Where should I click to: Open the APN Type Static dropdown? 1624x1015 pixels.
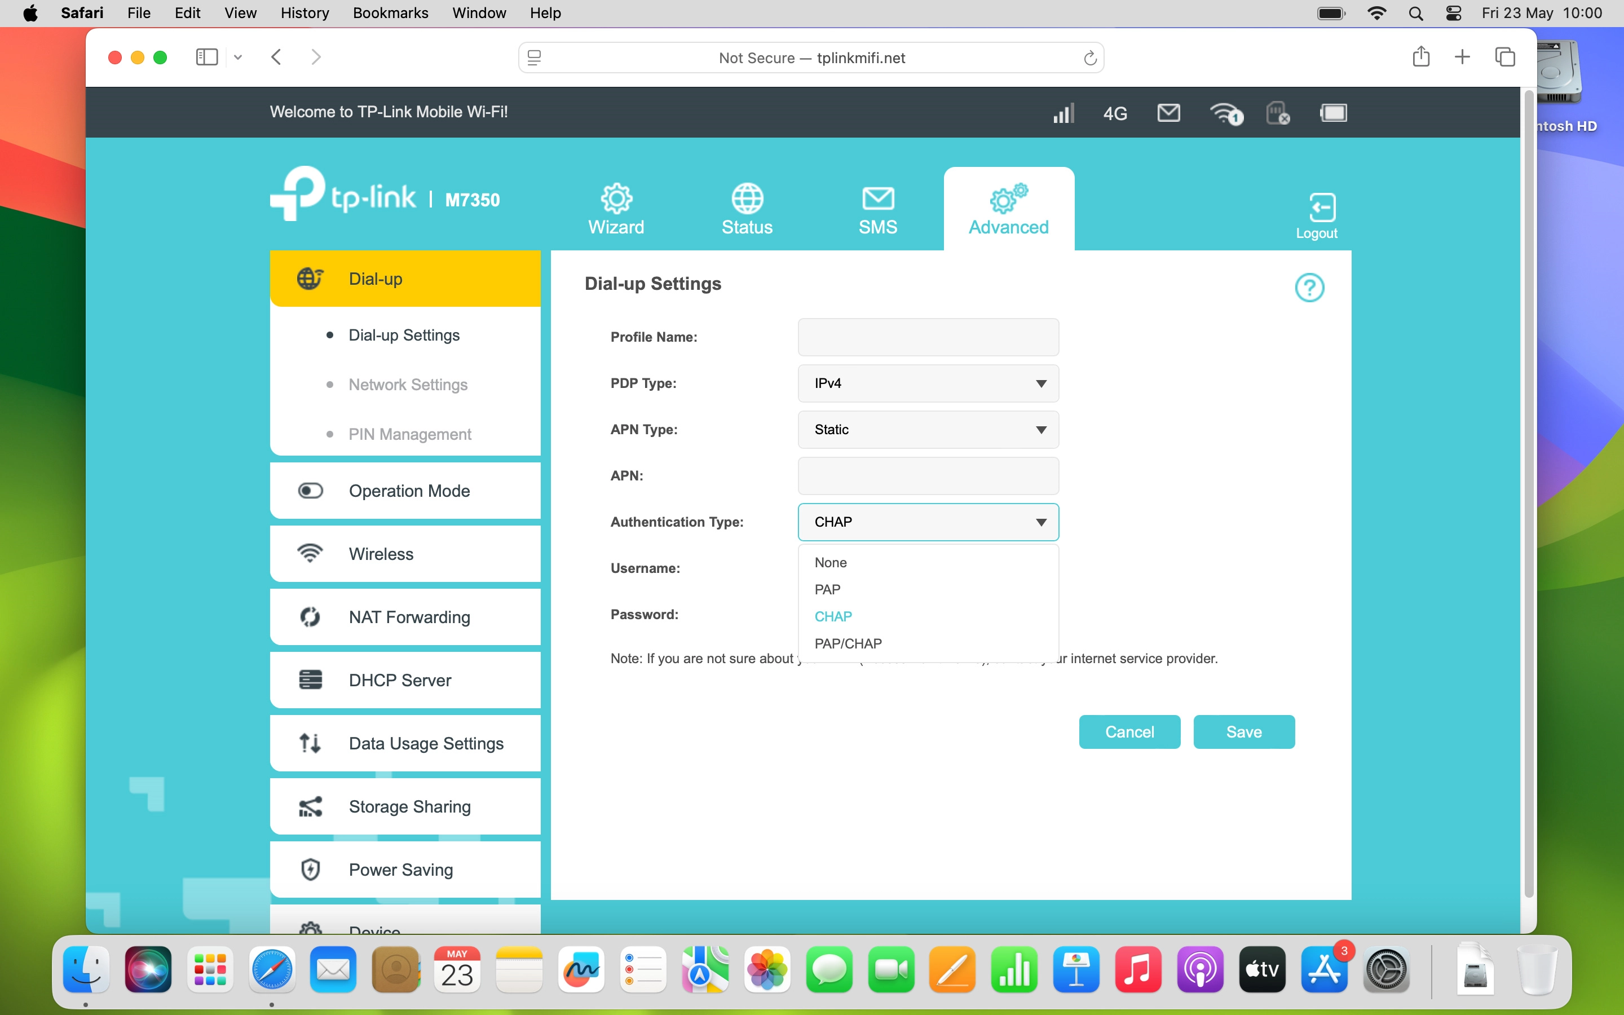coord(928,430)
